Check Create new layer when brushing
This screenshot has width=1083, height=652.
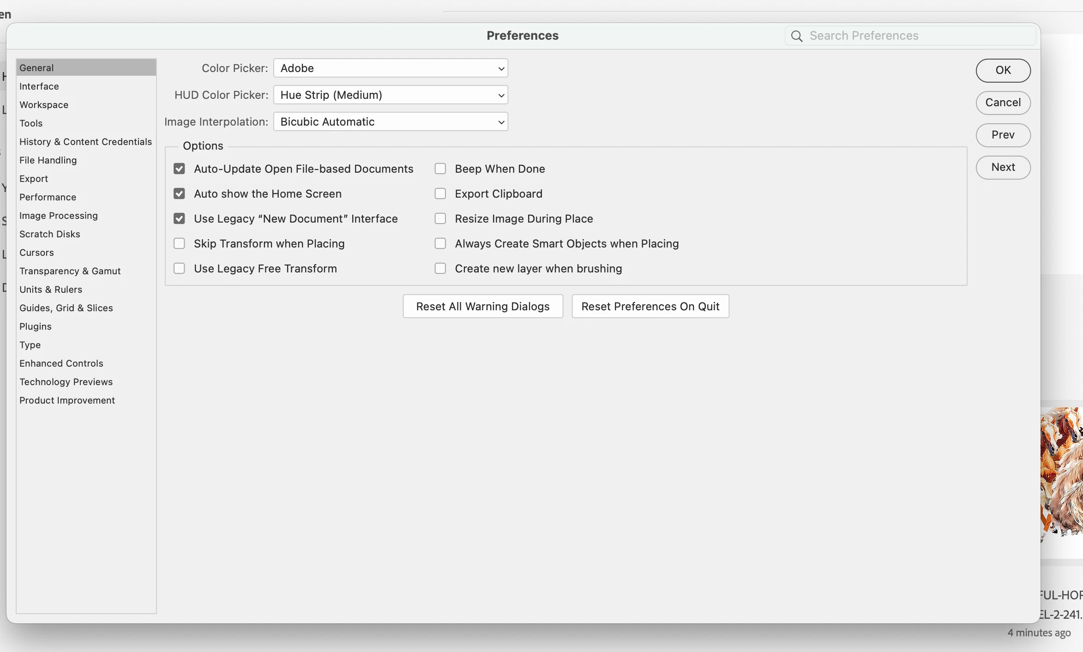(x=440, y=269)
